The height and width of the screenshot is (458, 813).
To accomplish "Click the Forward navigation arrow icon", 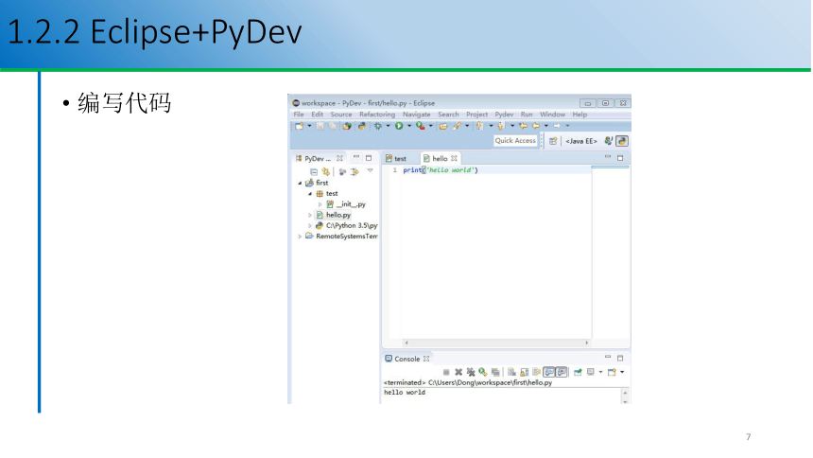I will coord(557,126).
